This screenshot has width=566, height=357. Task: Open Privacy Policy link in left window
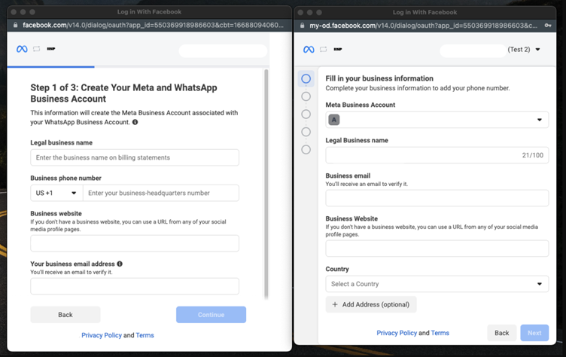102,335
